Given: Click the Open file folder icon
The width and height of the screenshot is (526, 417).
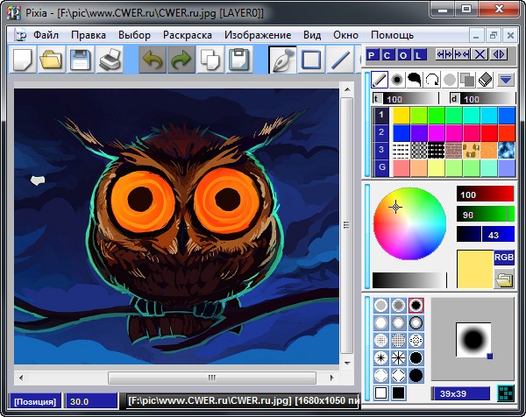Looking at the screenshot, I should [x=51, y=60].
